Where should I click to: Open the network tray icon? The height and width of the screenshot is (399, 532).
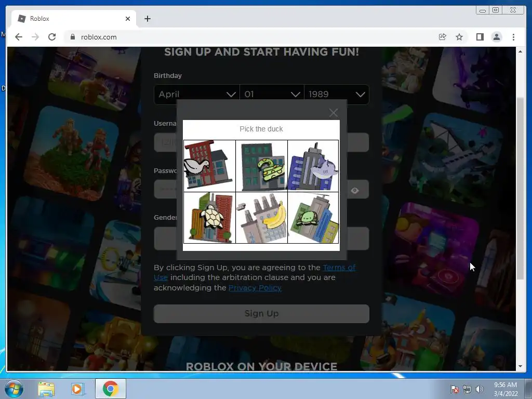(x=467, y=390)
